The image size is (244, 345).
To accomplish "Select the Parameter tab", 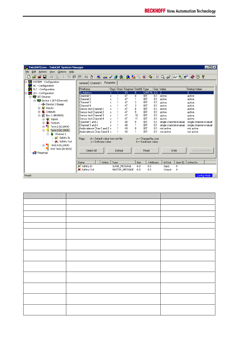I will [x=110, y=83].
